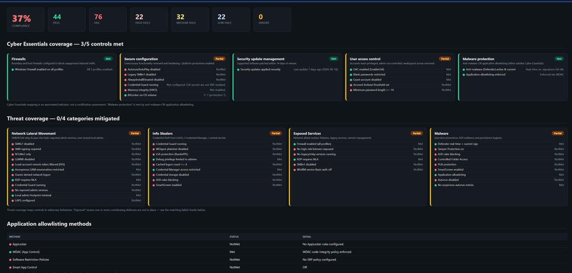Select the 'WDigest plaintext disabled' row
Viewport: 572px width, 273px height.
(x=217, y=149)
